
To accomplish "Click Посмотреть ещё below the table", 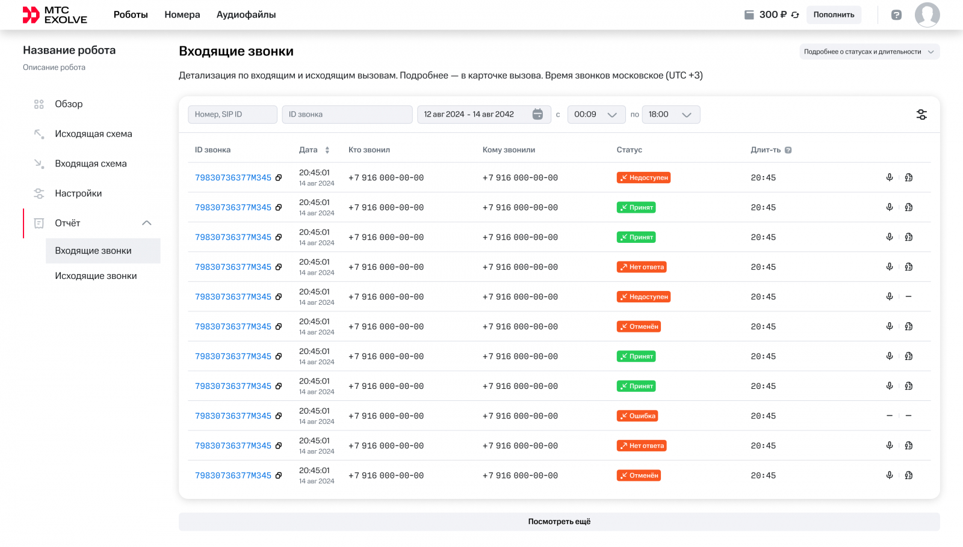I will (559, 521).
